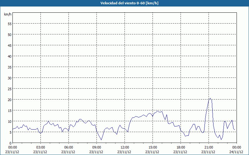Select the 10 value on y-axis
The width and height of the screenshot is (249, 155).
(10, 121)
